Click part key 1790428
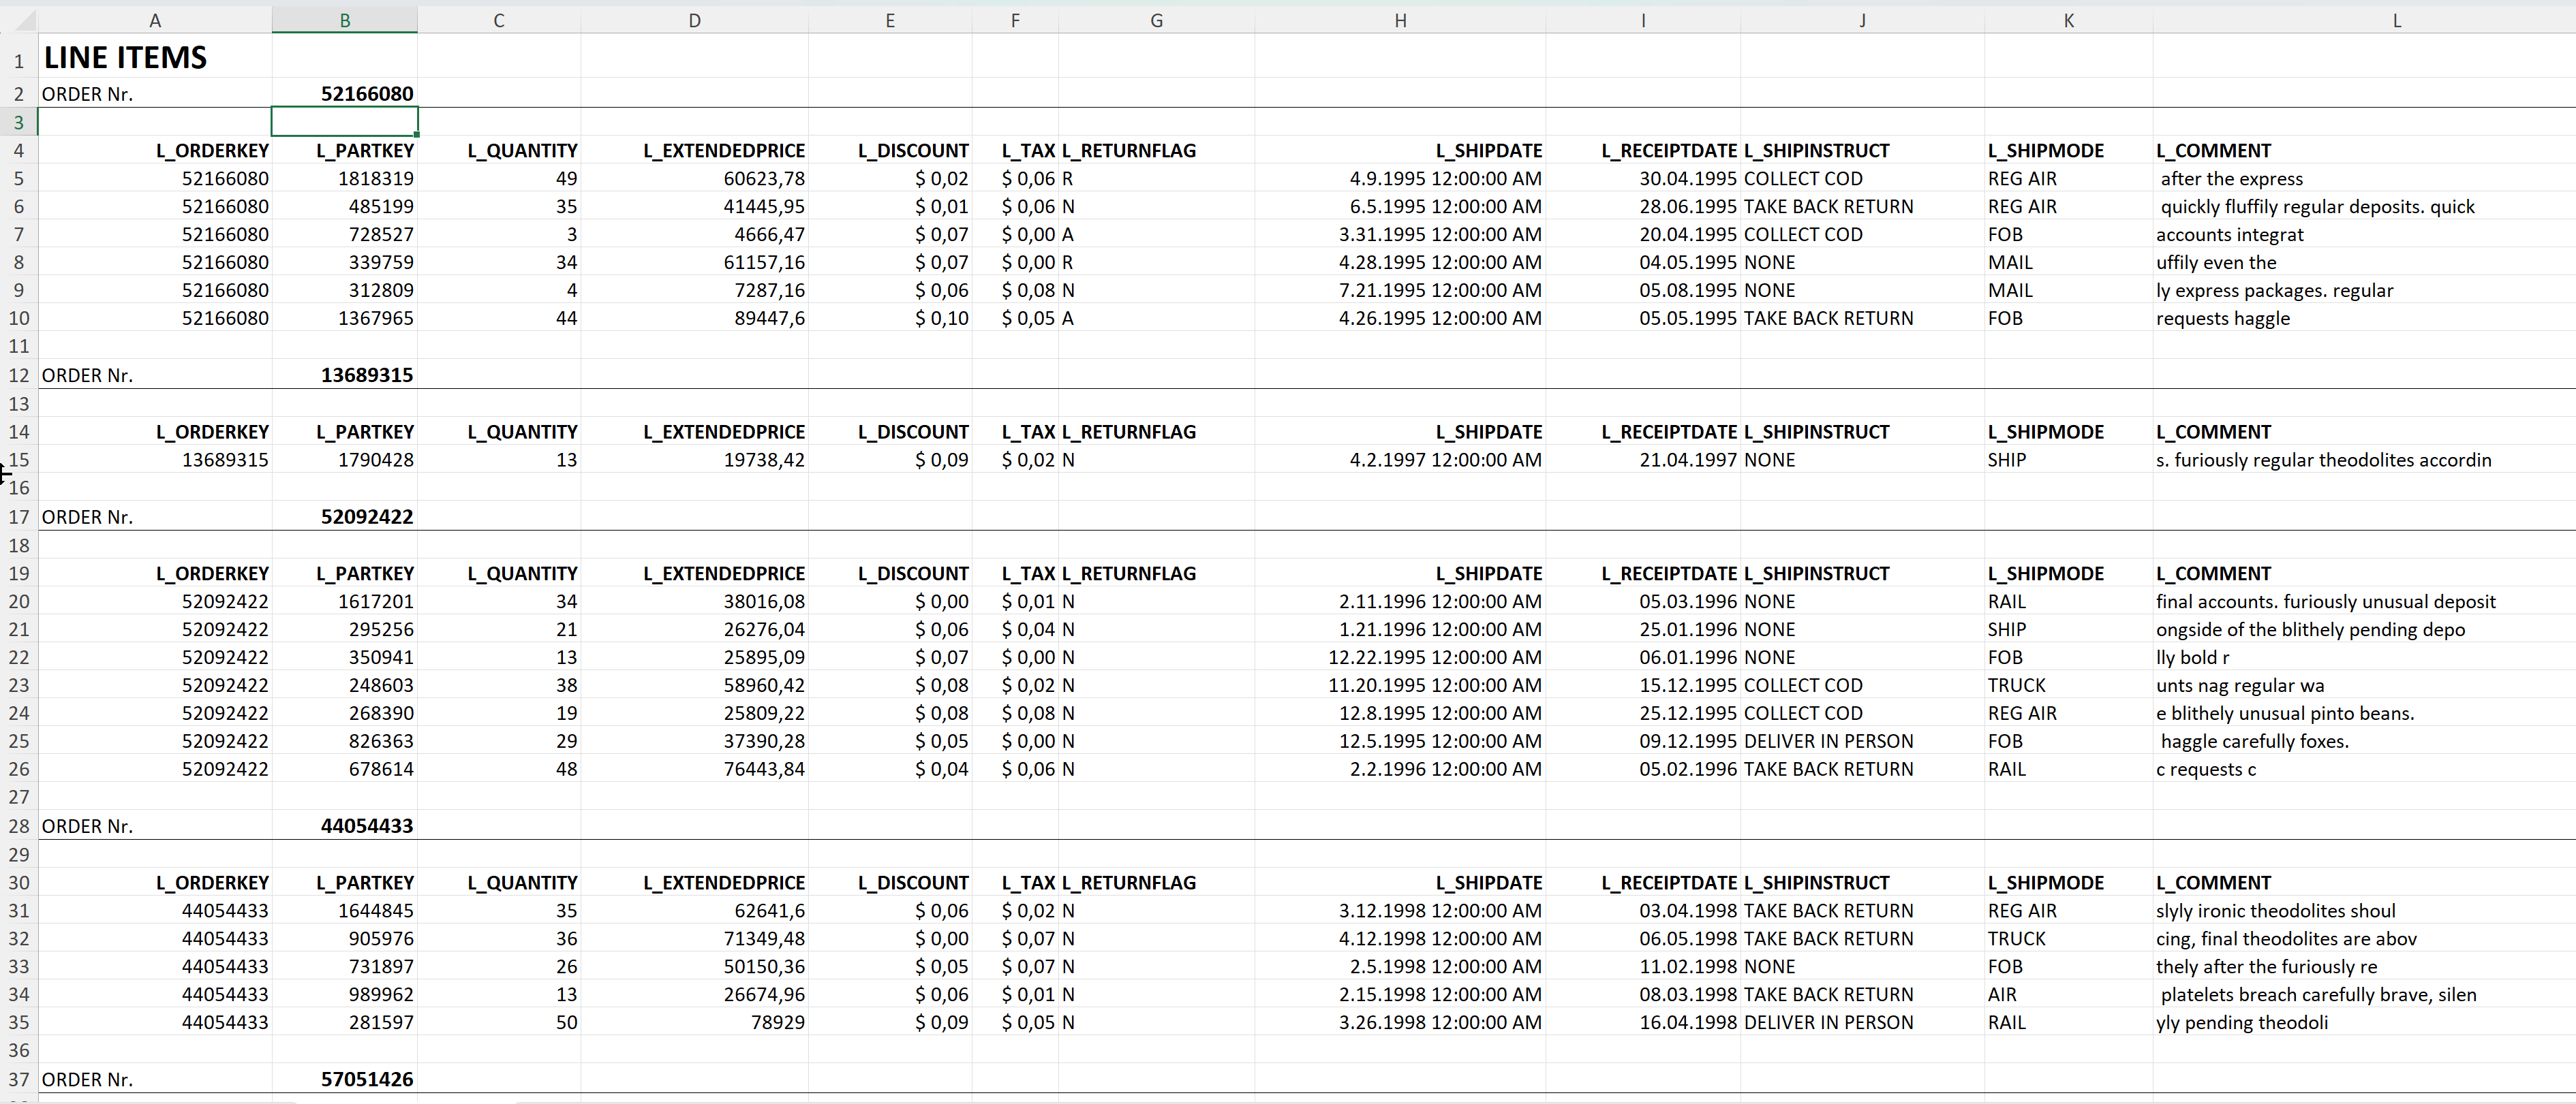Viewport: 2576px width, 1104px height. coord(376,460)
